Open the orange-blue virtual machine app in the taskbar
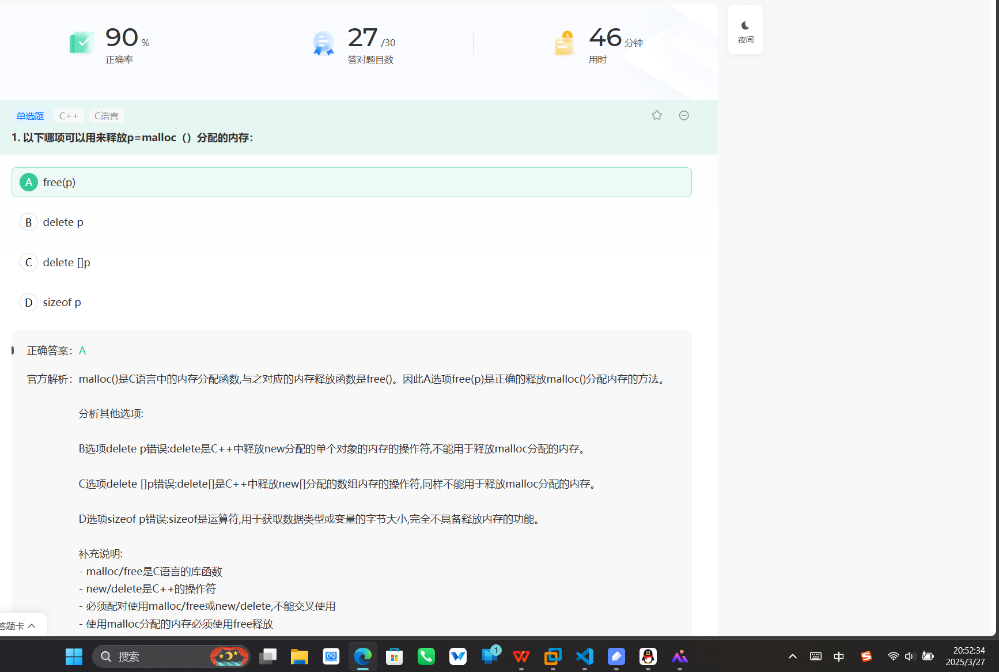 pos(553,656)
